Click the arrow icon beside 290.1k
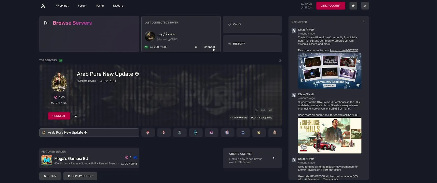This screenshot has width=437, height=183. (x=302, y=8)
